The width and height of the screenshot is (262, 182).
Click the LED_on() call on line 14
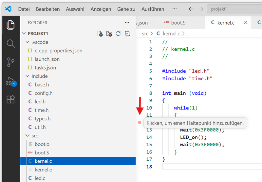(193, 137)
